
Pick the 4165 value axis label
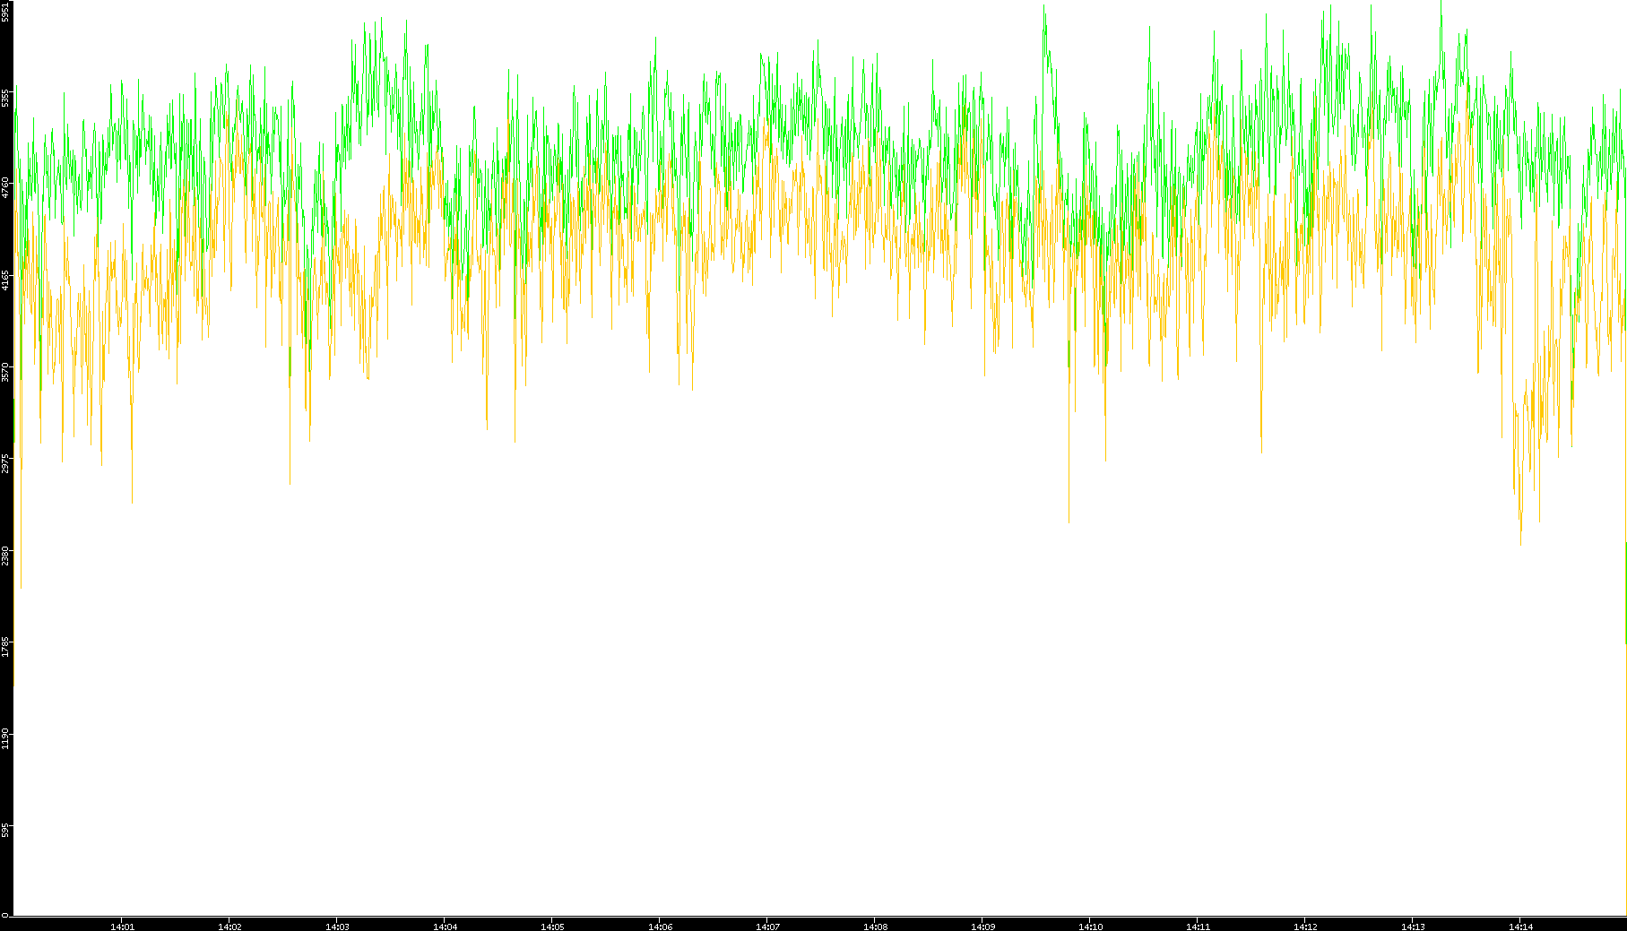coord(5,280)
